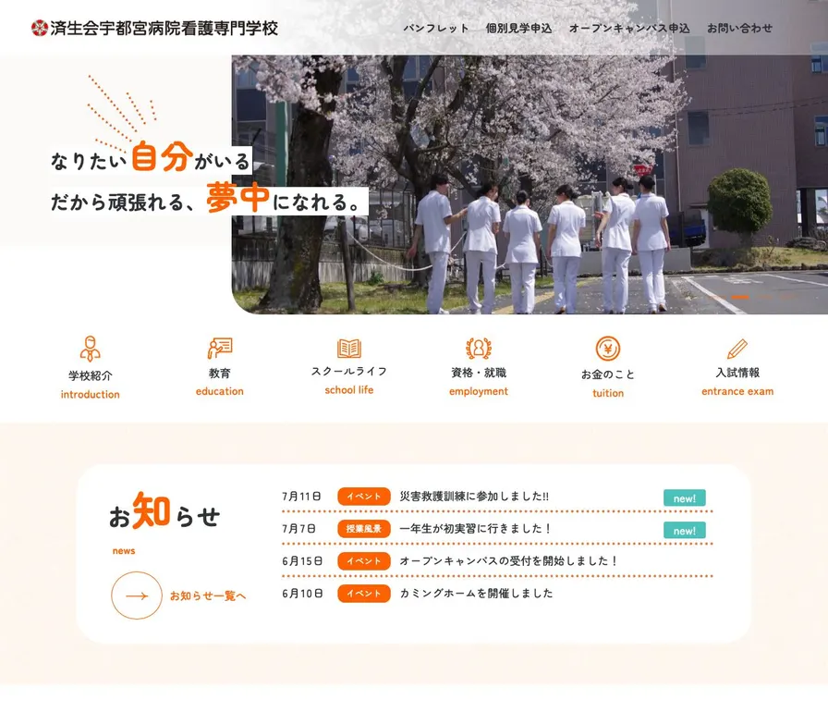The height and width of the screenshot is (712, 828).
Task: Click the イベント tag on July 11 news
Action: click(x=364, y=497)
